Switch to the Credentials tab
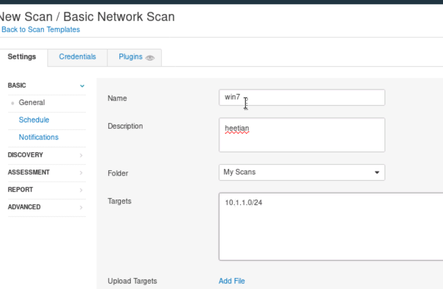Image resolution: width=443 pixels, height=289 pixels. click(x=77, y=57)
